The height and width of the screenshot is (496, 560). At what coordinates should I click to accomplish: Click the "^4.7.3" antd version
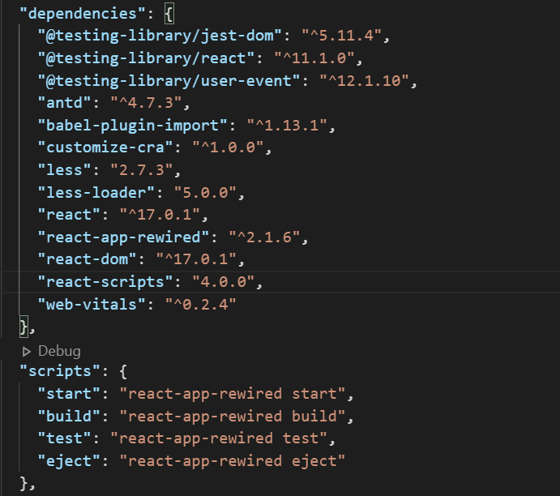pos(146,103)
